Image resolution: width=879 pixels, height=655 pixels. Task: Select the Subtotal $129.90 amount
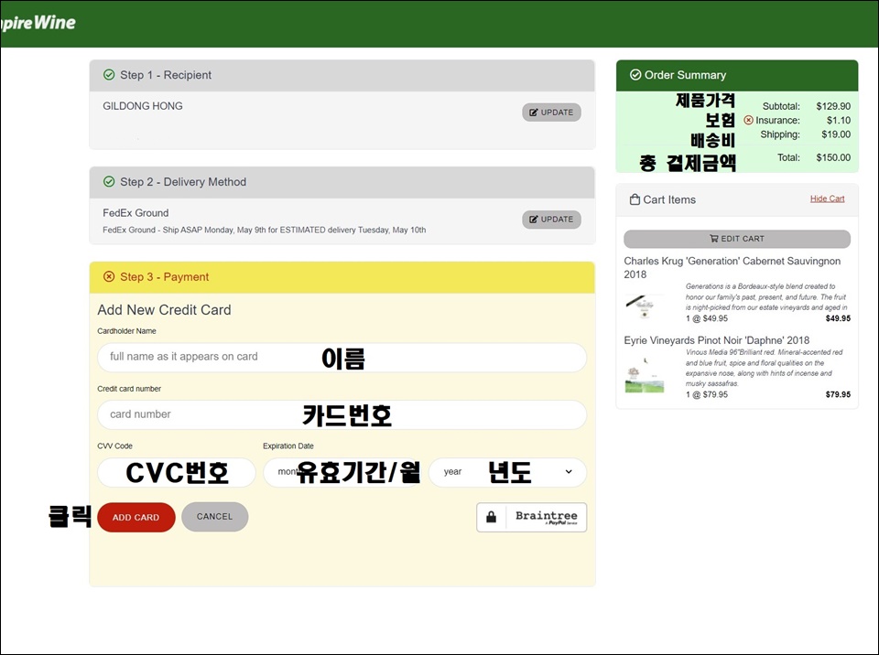[833, 106]
